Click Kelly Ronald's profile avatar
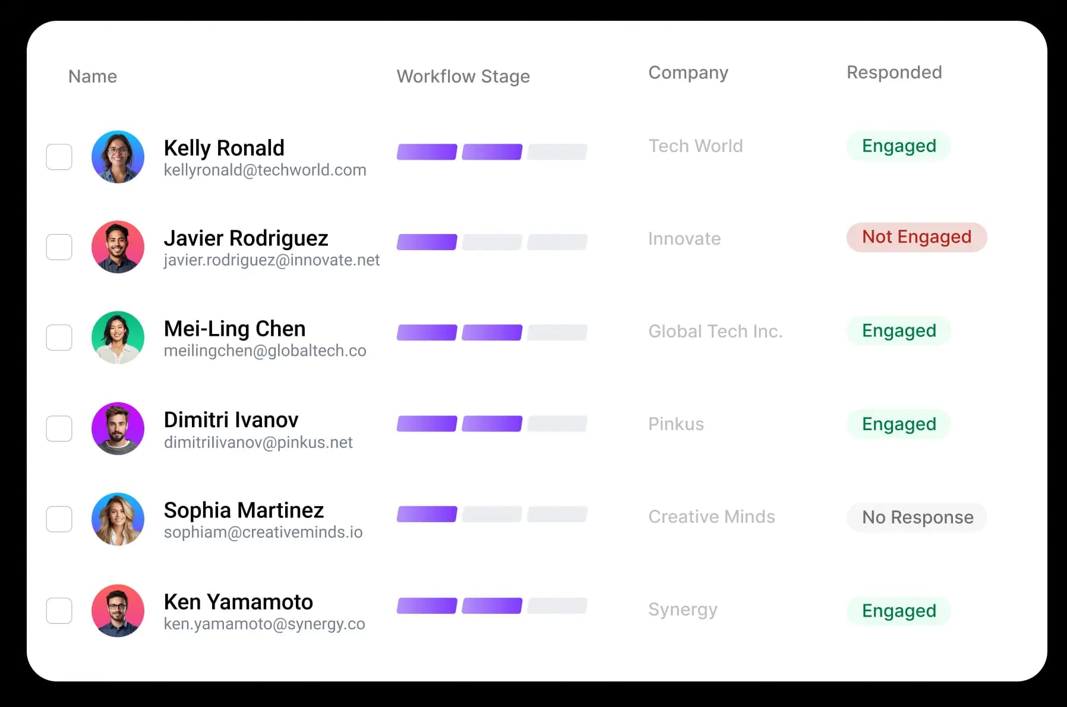This screenshot has width=1067, height=707. pyautogui.click(x=118, y=157)
